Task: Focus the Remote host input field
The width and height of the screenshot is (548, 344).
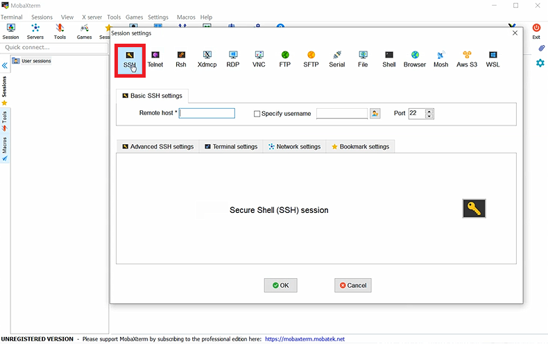Action: 207,113
